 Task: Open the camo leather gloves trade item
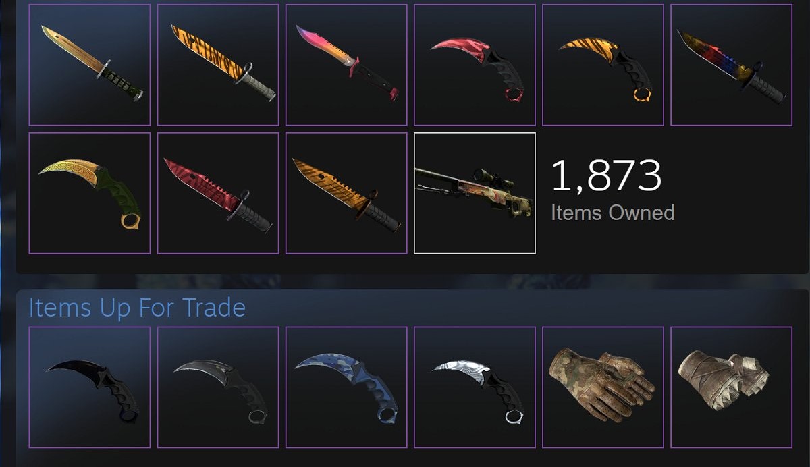603,387
